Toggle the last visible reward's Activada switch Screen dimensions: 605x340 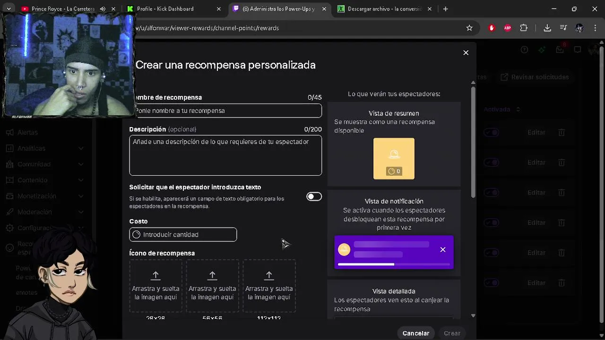pyautogui.click(x=491, y=283)
